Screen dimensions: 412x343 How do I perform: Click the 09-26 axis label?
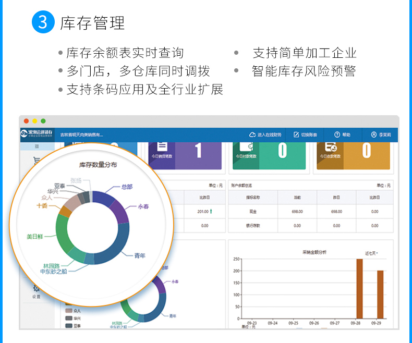tap(314, 323)
